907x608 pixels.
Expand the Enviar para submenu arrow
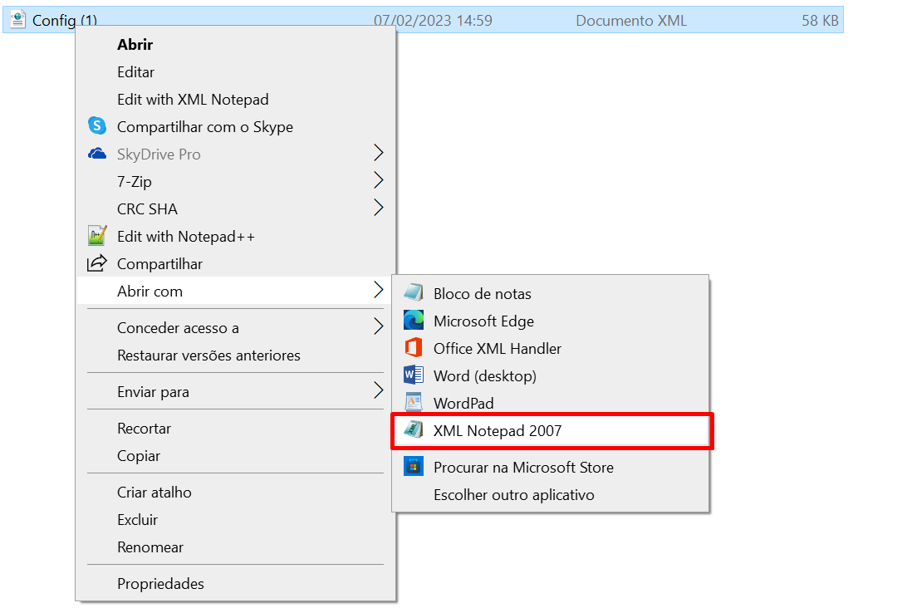(378, 390)
